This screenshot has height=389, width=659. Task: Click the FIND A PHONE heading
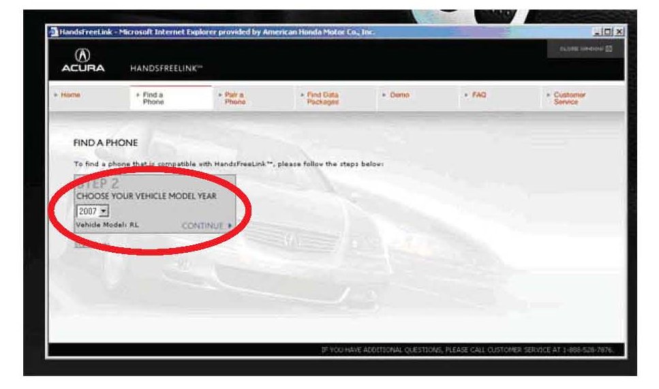(x=105, y=143)
